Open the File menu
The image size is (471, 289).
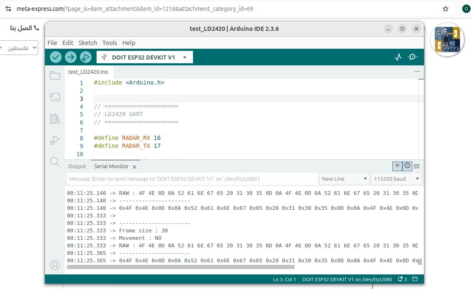52,43
